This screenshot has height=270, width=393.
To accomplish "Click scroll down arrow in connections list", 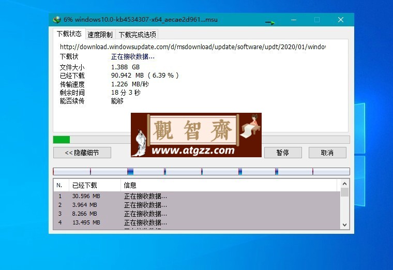I will pyautogui.click(x=344, y=225).
